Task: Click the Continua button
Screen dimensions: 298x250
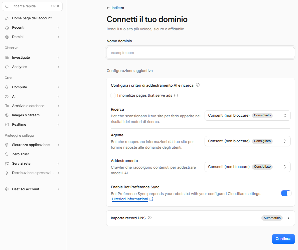Action: click(283, 239)
